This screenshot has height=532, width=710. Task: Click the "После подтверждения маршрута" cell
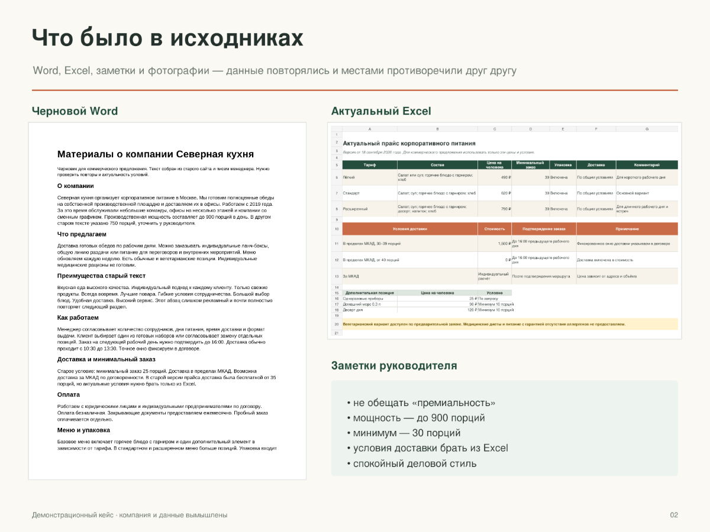(544, 276)
